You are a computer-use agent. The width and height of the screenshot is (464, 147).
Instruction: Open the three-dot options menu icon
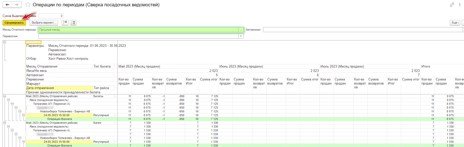coord(460,5)
